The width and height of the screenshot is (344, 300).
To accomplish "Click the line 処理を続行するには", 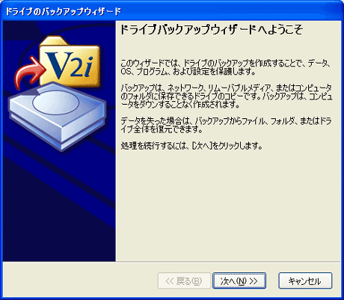I will coord(191,146).
